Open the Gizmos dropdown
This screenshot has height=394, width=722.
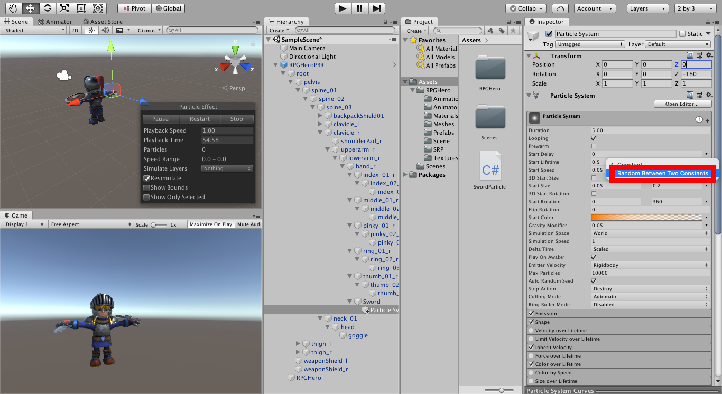150,30
